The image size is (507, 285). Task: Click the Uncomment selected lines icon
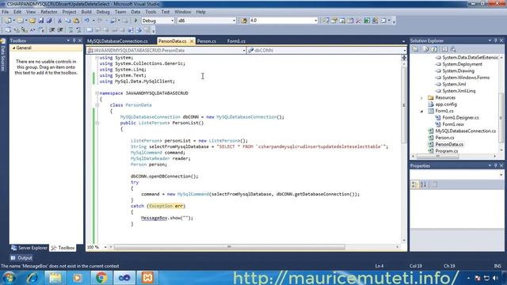78,30
